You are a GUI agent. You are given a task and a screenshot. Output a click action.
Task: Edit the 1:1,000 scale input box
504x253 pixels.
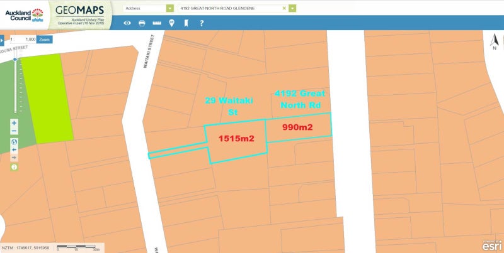pos(23,40)
